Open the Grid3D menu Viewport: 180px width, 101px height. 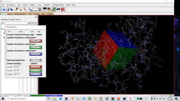pyautogui.click(x=68, y=5)
